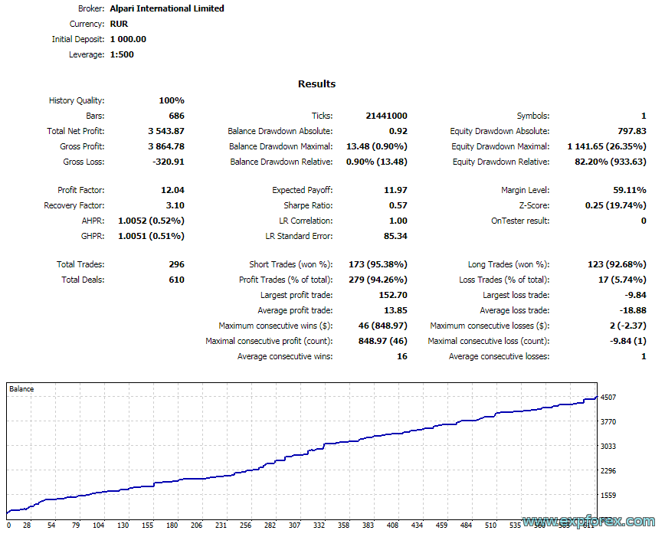Viewport: 665px width, 537px height.
Task: Click LR Standard Error value 85.34
Action: [x=395, y=236]
